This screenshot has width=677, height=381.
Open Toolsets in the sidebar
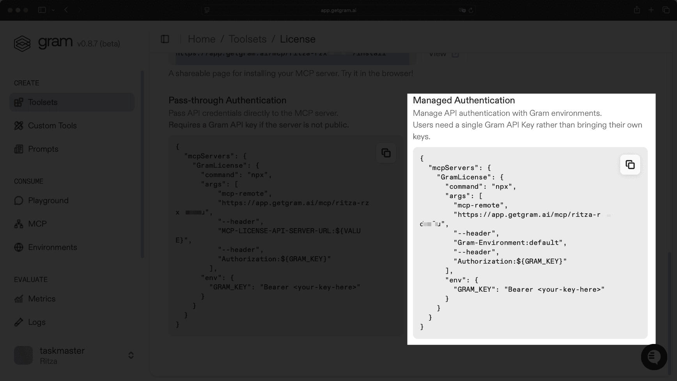point(43,102)
